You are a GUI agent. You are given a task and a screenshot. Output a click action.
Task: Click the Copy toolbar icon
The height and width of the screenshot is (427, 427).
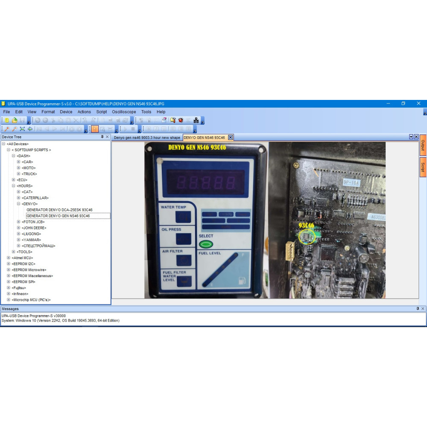pyautogui.click(x=61, y=120)
